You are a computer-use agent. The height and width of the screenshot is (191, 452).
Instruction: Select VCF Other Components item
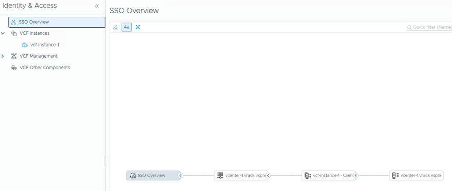coord(45,68)
